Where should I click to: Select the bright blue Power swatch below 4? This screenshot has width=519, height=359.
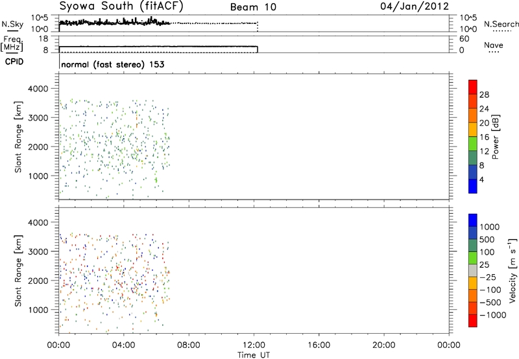click(473, 186)
